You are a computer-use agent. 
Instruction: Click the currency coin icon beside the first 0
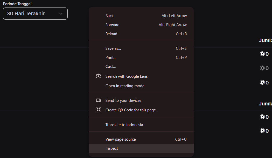coord(262,54)
